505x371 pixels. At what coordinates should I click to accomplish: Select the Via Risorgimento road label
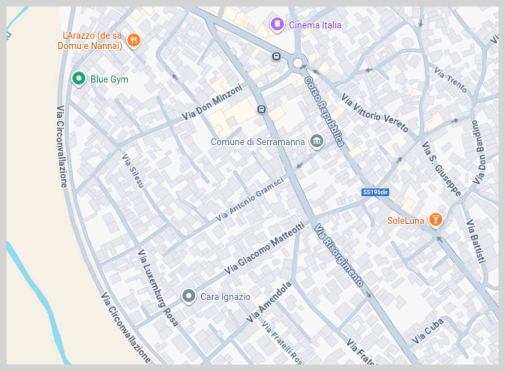coord(339,255)
